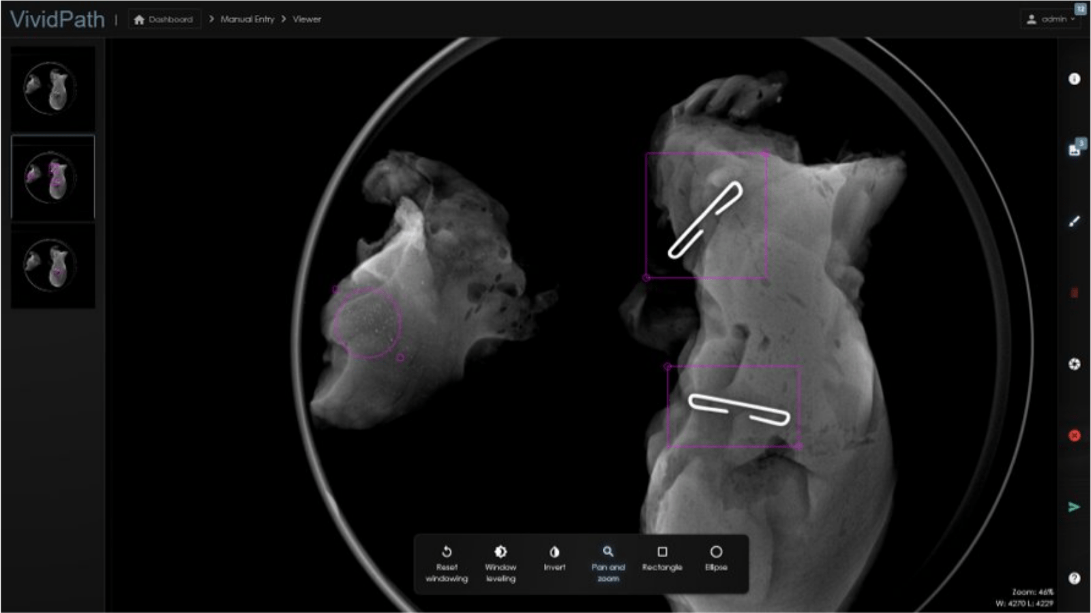The height and width of the screenshot is (613, 1091).
Task: Open the admin account dropdown
Action: pos(1052,18)
